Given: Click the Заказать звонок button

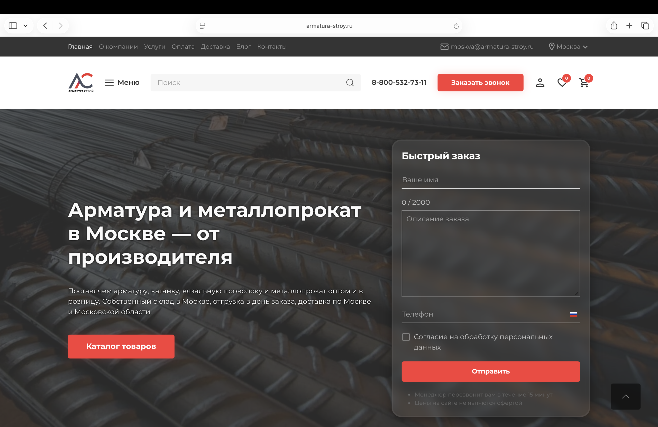Looking at the screenshot, I should (x=480, y=83).
